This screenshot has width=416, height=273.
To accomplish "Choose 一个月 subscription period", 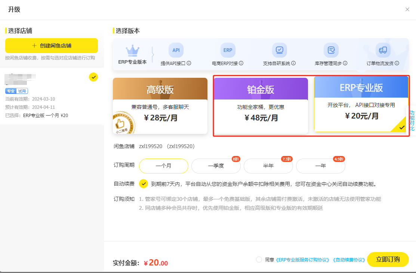I will click(x=164, y=166).
